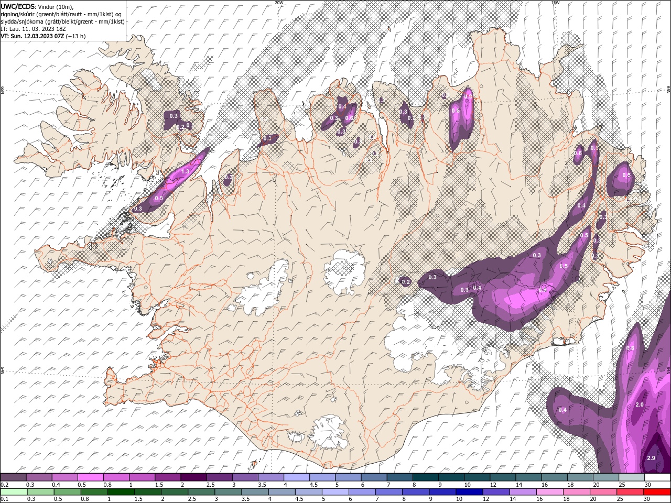Screen dimensions: 671x503
Task: Click the navy blue 10 swatch, rain legend
Action: point(468,492)
